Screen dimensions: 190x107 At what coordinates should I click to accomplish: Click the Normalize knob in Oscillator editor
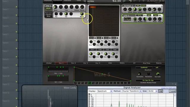pos(140,74)
